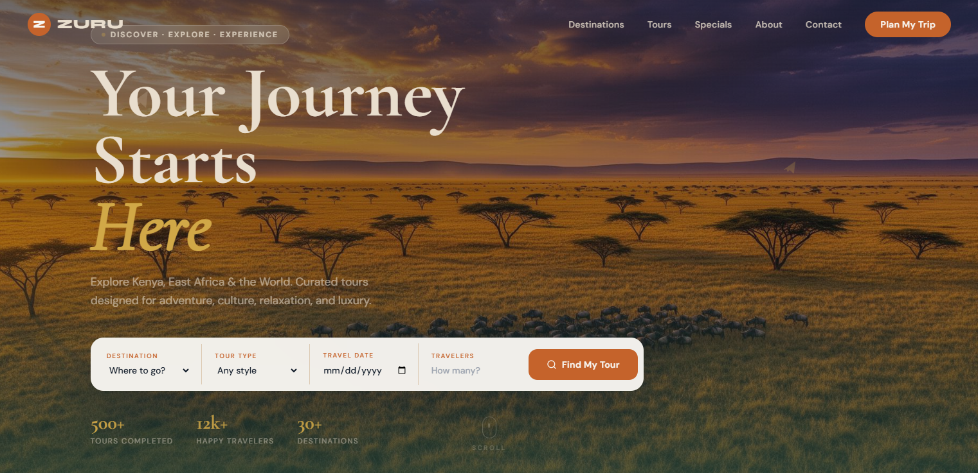The height and width of the screenshot is (473, 978).
Task: Click the Plan My Trip button
Action: tap(907, 24)
